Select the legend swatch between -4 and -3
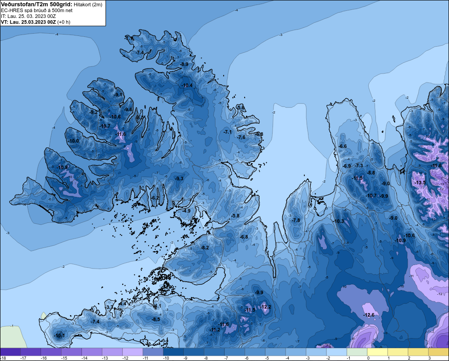The height and width of the screenshot is (361, 449). 296,352
